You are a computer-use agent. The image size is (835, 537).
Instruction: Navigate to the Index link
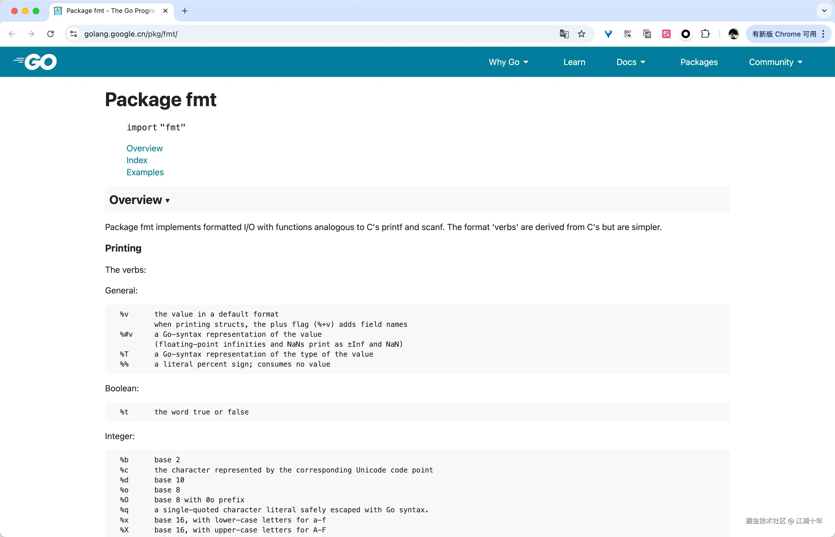click(x=137, y=160)
